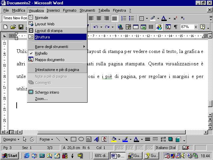Toggle justified alignment
Screen dimensions: 213x160
tap(114, 18)
